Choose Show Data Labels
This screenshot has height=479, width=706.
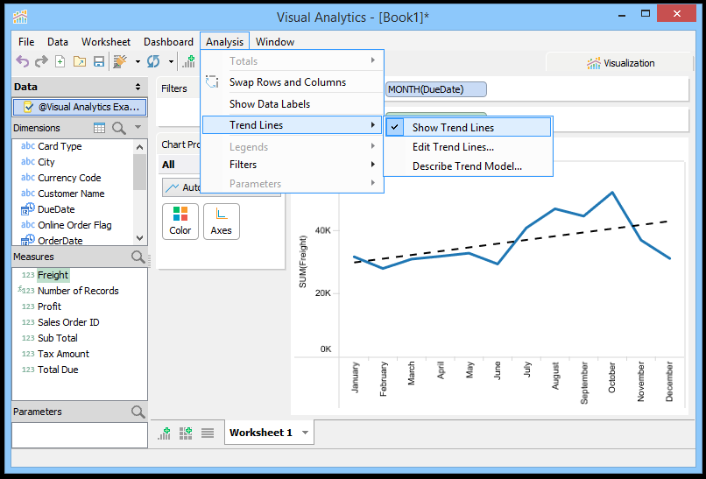click(x=270, y=104)
